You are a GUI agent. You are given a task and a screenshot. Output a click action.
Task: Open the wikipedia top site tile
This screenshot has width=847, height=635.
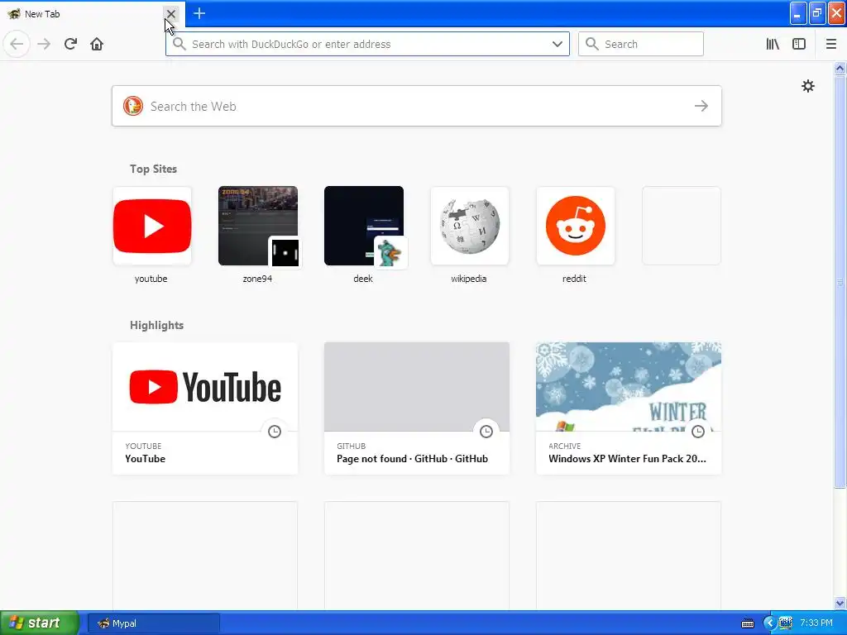click(470, 226)
